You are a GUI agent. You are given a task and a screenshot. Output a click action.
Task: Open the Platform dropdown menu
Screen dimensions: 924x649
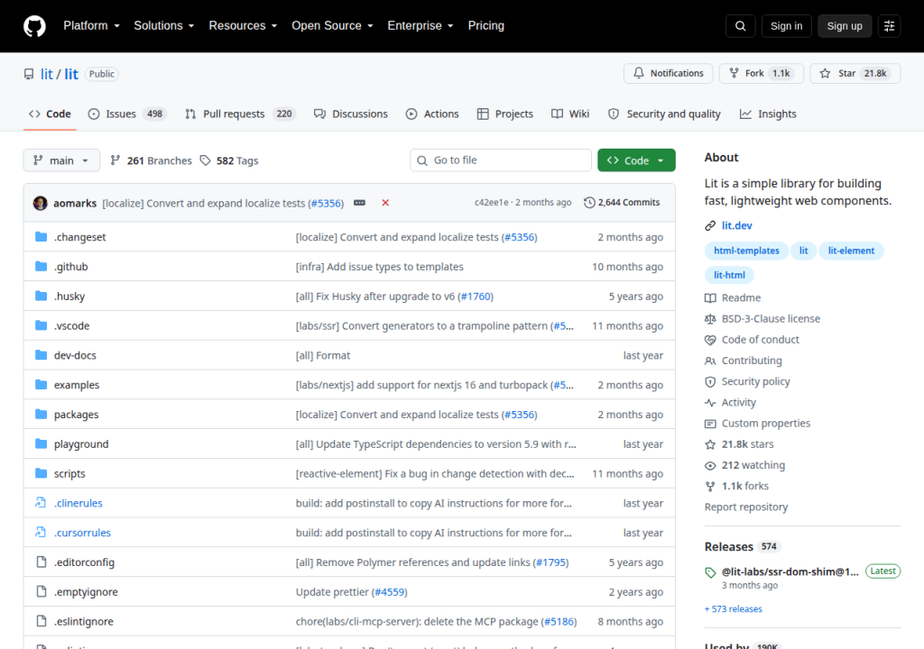click(x=92, y=26)
